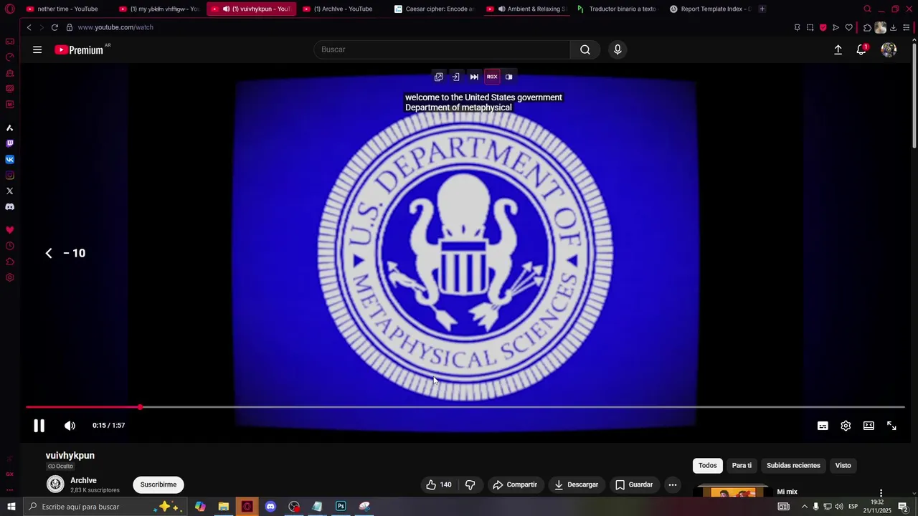Open X (Twitter) in the Opera sidebar
The width and height of the screenshot is (918, 516).
coord(9,191)
